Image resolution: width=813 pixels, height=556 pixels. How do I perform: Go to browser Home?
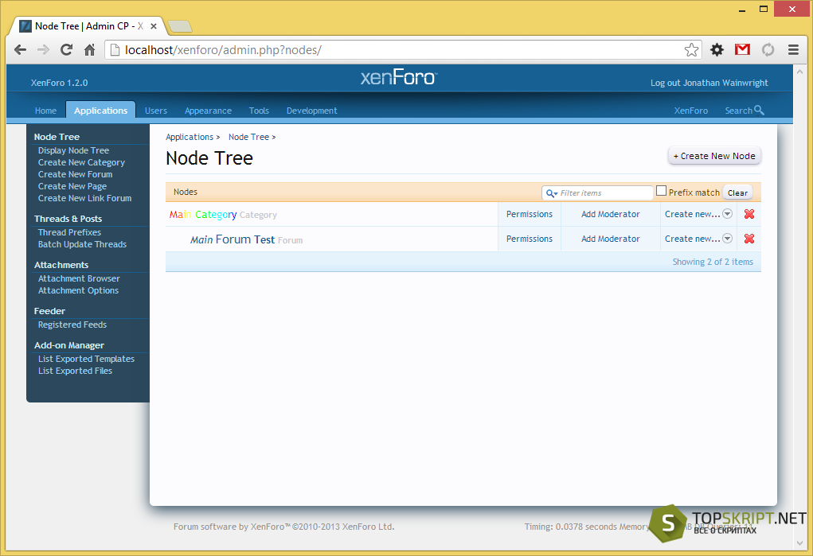pos(90,50)
